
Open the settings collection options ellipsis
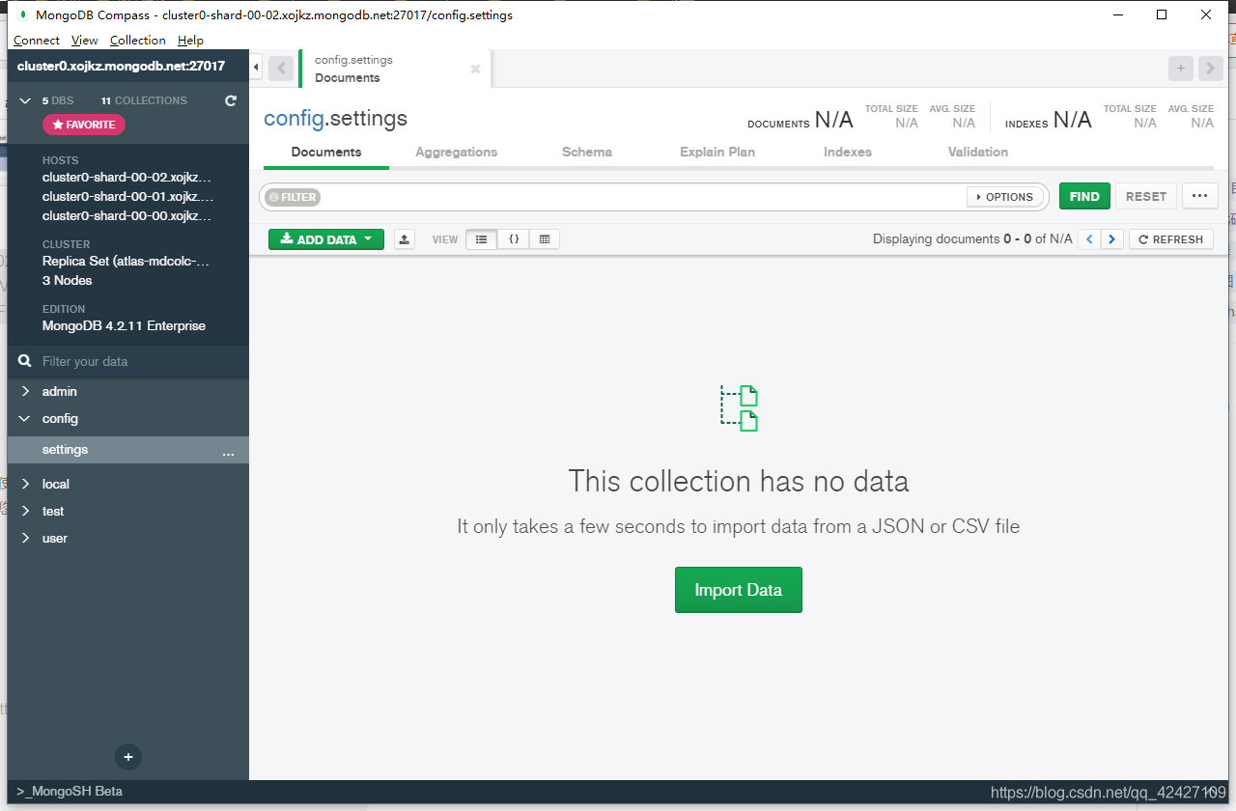[x=228, y=451]
